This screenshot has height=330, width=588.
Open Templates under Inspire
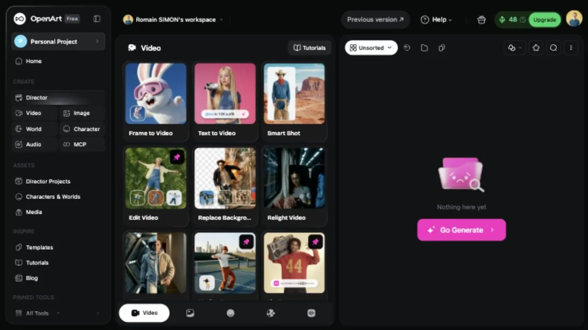click(x=58, y=247)
